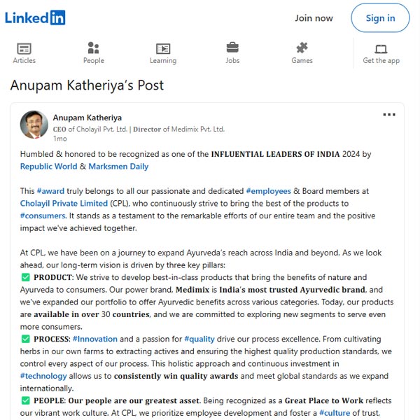
Task: Click the Get the app laptop icon
Action: pyautogui.click(x=381, y=49)
